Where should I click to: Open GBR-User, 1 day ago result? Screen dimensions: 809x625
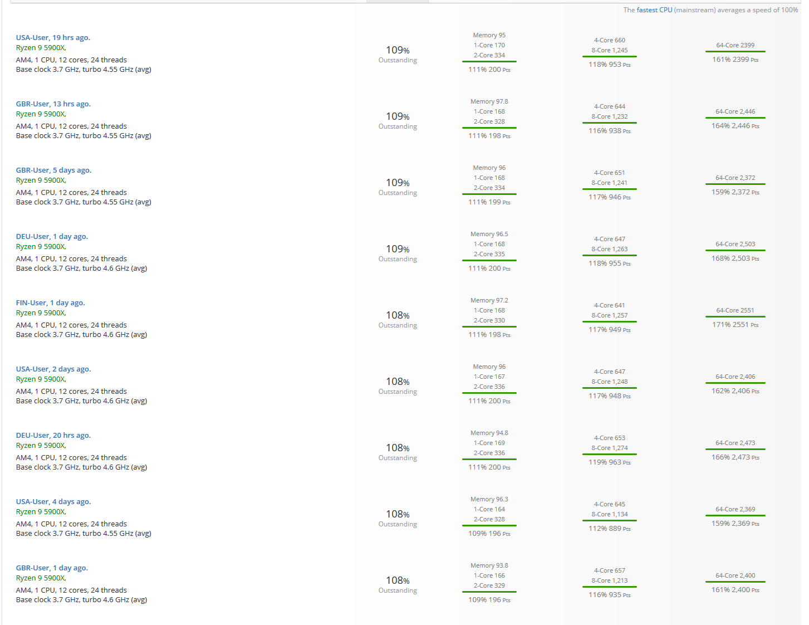click(52, 568)
